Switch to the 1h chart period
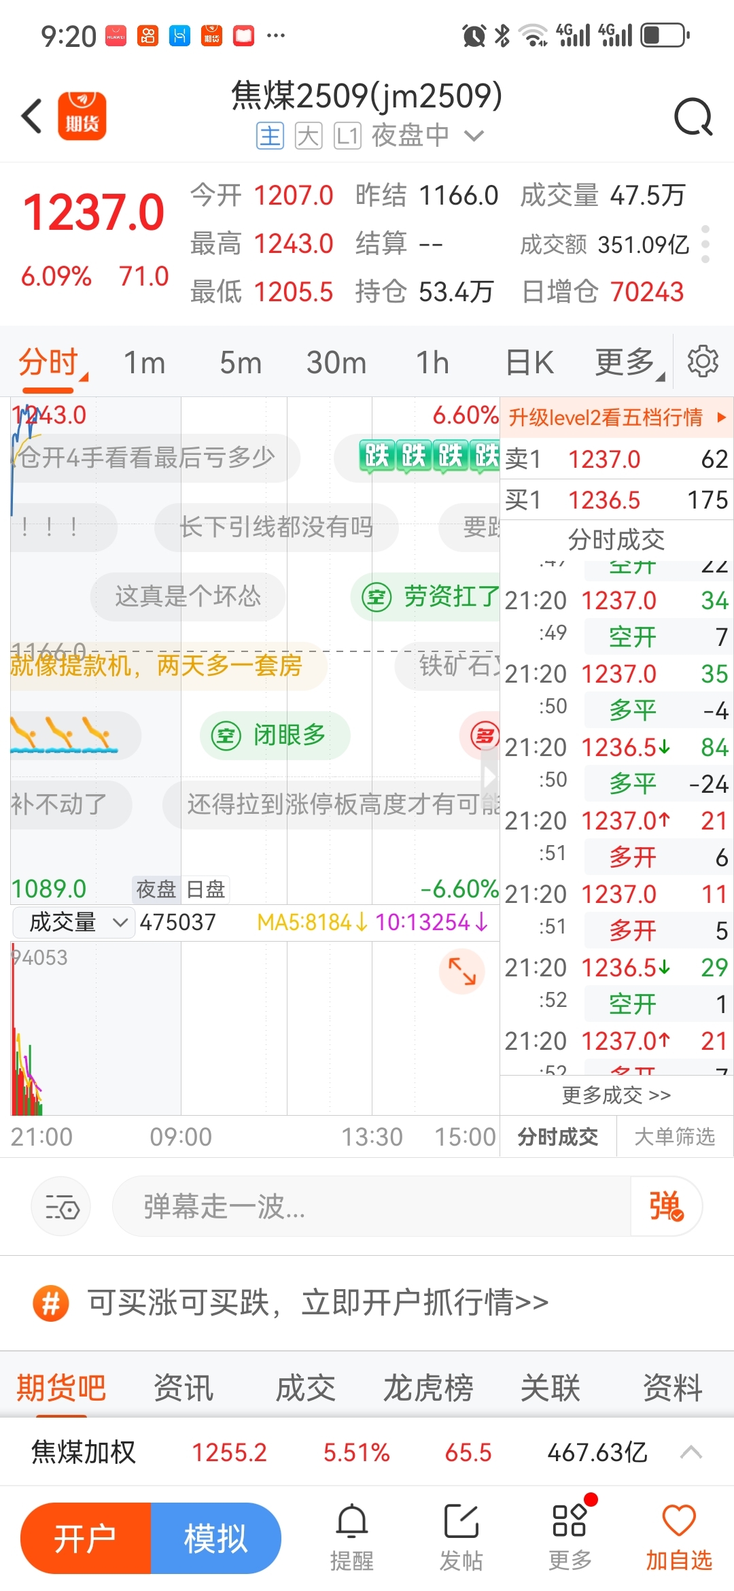 click(432, 362)
